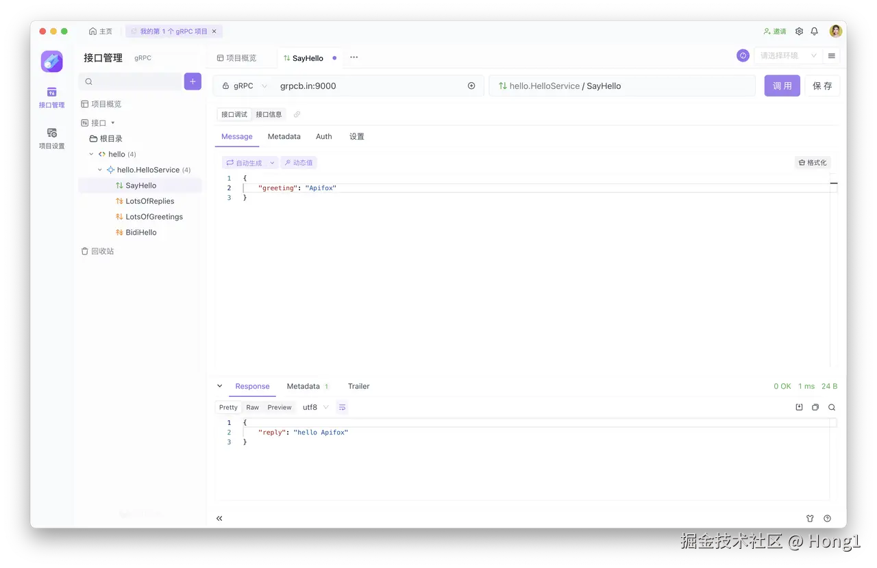Select the 我的第 1 个 gRPC 项目 tab
Viewport: 877px width, 568px height.
click(173, 31)
